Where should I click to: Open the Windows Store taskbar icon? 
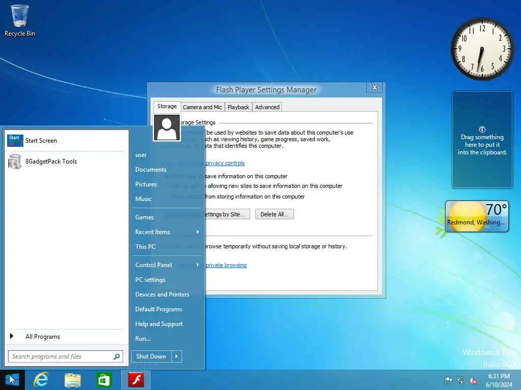[104, 380]
